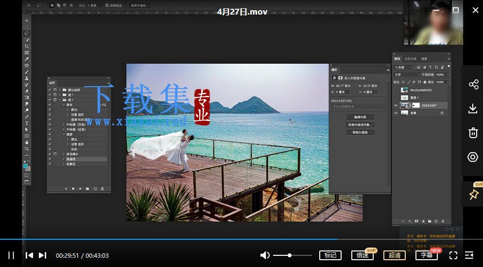Click play action button in Actions panel
The image size is (483, 267).
click(80, 188)
